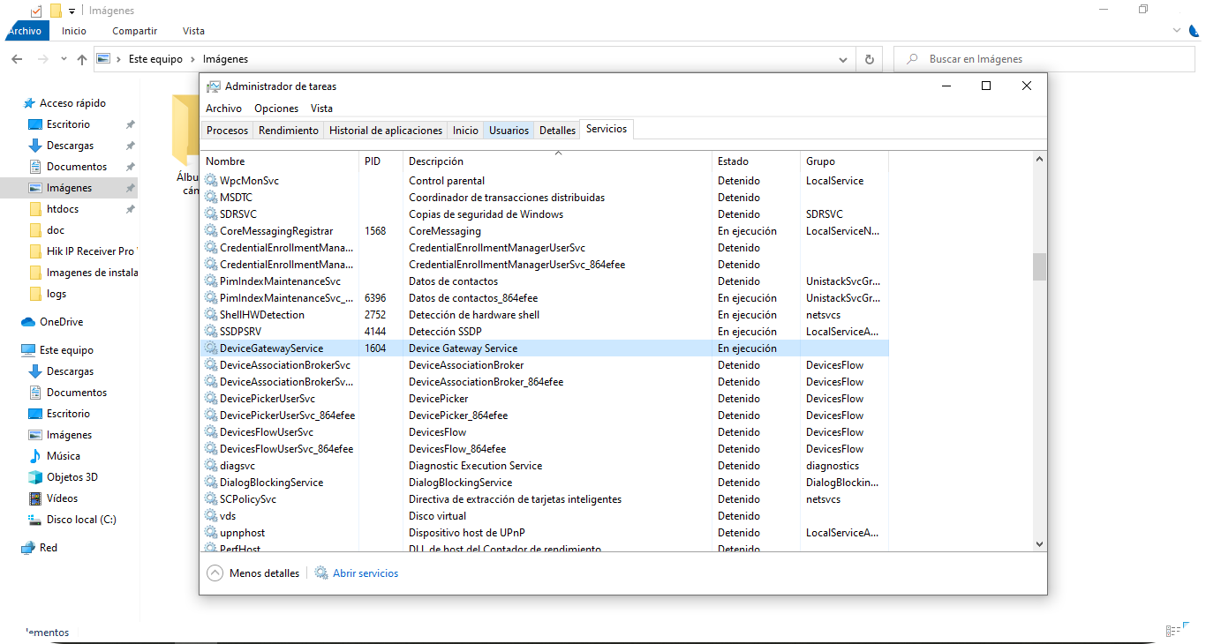The image size is (1206, 644).
Task: Select the Objetos 3D icon in sidebar
Action: click(35, 477)
